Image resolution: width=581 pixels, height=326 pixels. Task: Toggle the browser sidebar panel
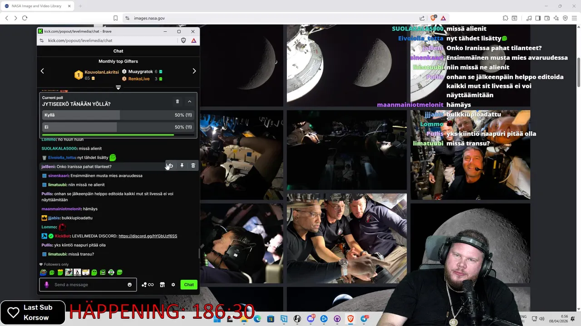click(538, 18)
